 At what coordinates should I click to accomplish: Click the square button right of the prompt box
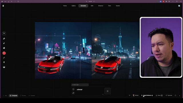pos(108,91)
